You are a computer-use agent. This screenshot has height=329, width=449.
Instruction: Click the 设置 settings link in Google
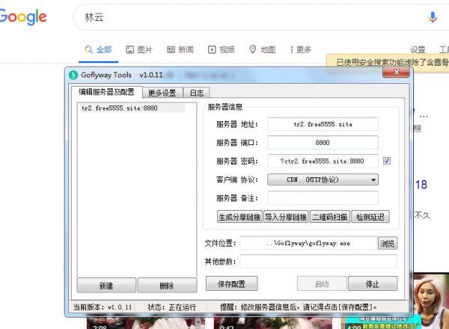(418, 50)
